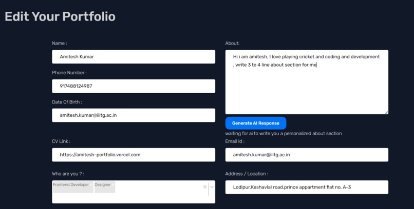The height and width of the screenshot is (209, 414).
Task: Select the Date Of Birth input field
Action: coord(134,115)
